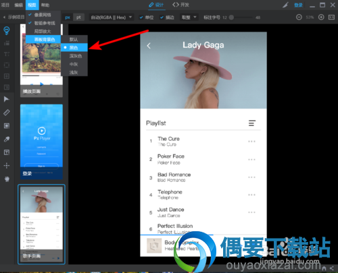Click the fit-to-window icon beside zoom
Screen dimensions: 338x273
pos(331,17)
